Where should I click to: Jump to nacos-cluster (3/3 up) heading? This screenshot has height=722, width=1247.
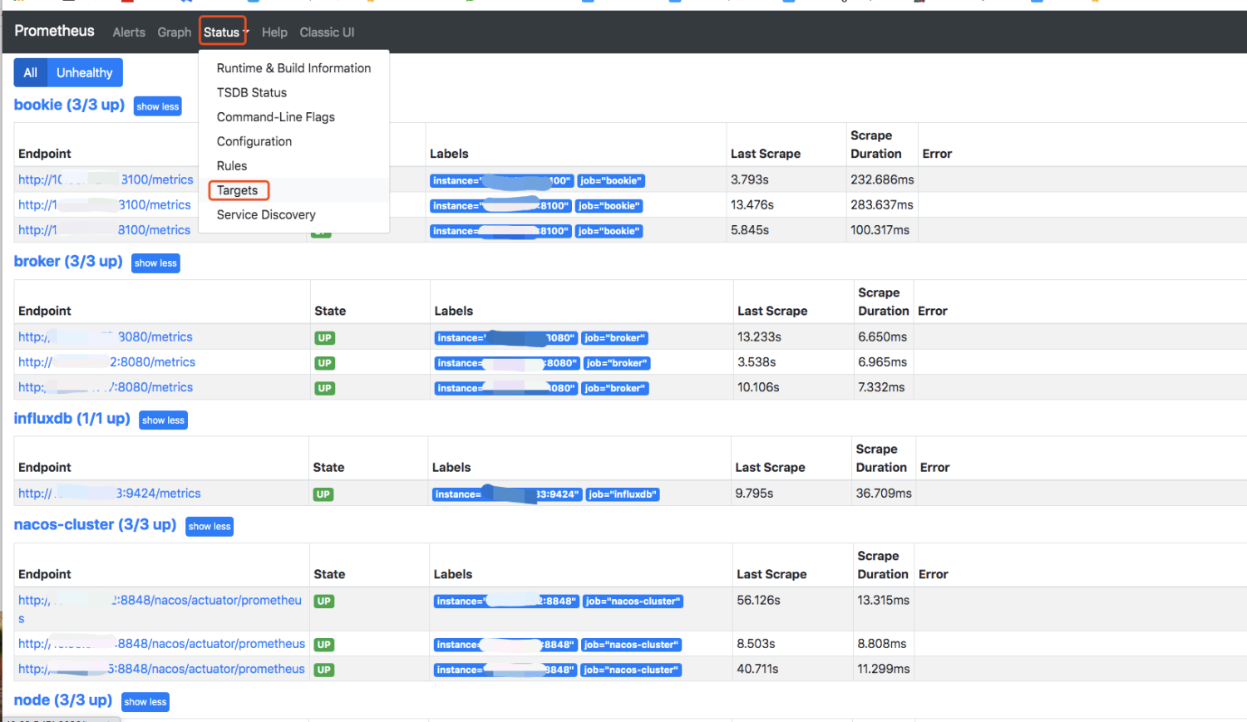click(x=95, y=524)
